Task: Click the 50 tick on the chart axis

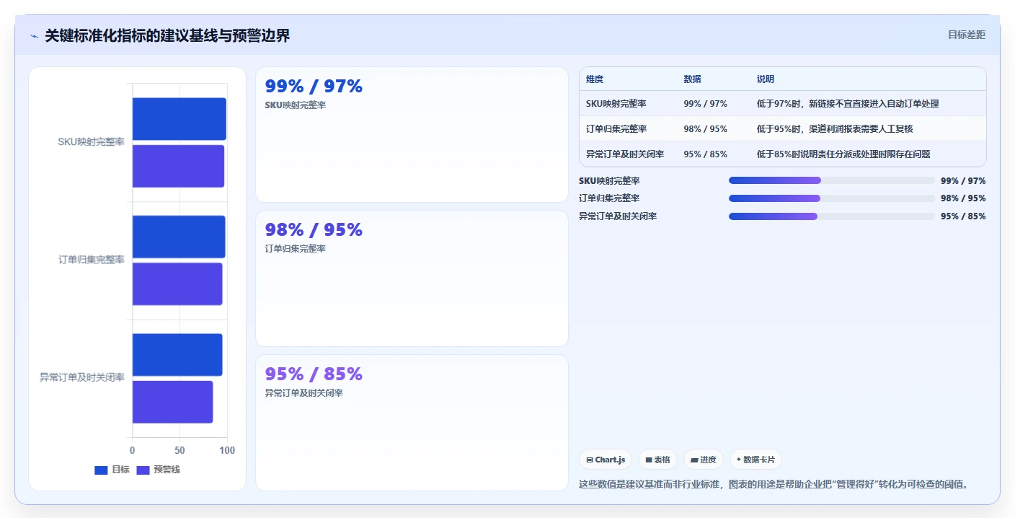Action: click(179, 450)
